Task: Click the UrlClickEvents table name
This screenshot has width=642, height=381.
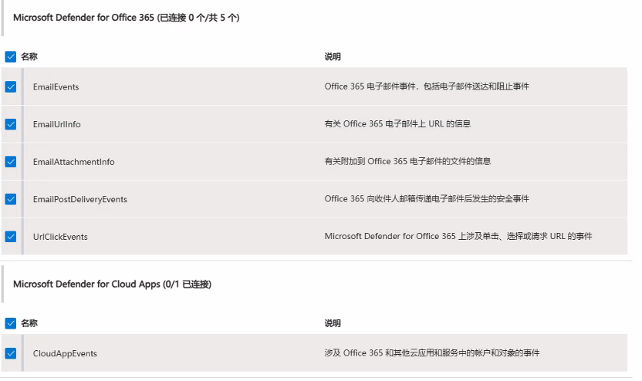Action: (60, 237)
